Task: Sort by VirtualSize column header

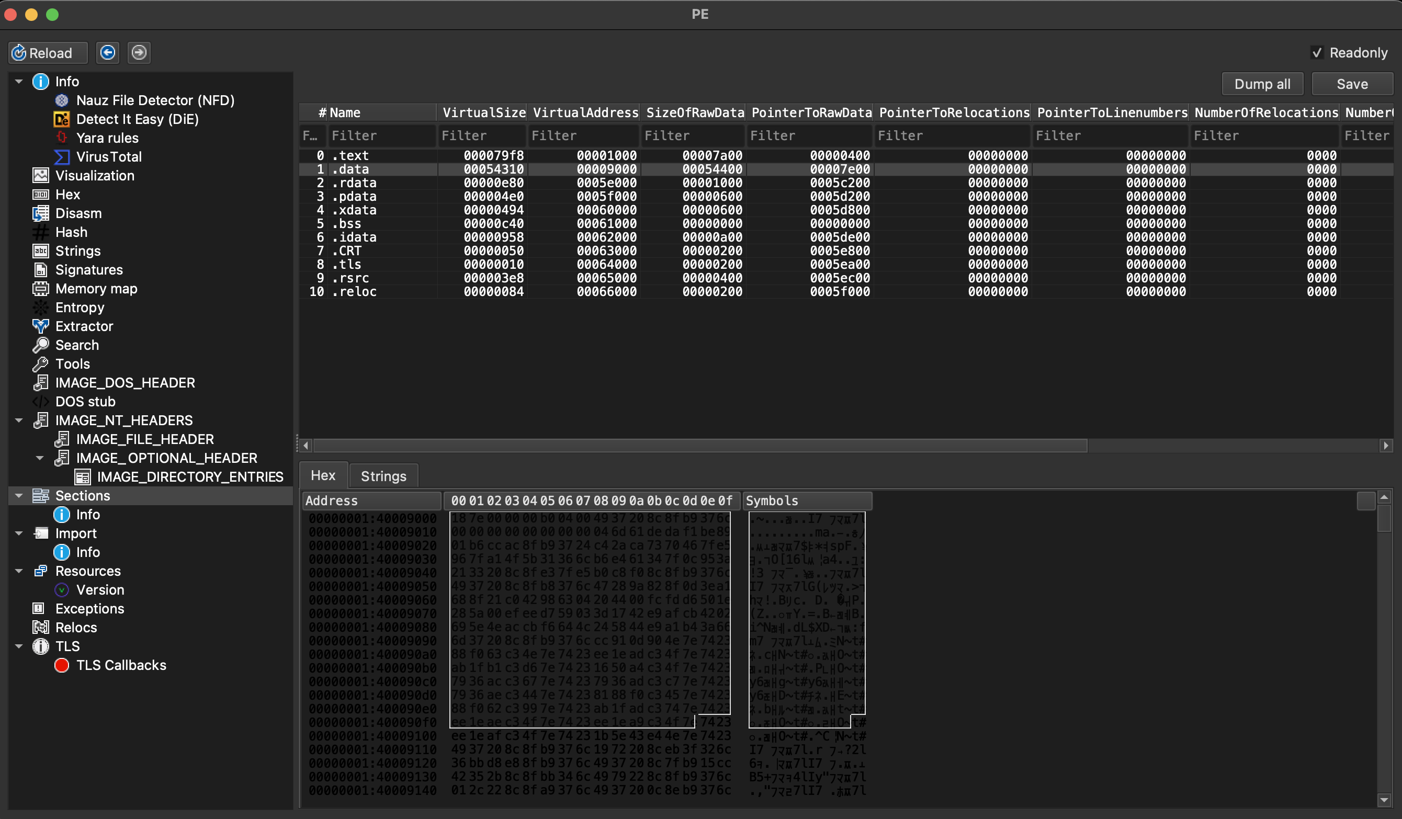Action: coord(483,113)
